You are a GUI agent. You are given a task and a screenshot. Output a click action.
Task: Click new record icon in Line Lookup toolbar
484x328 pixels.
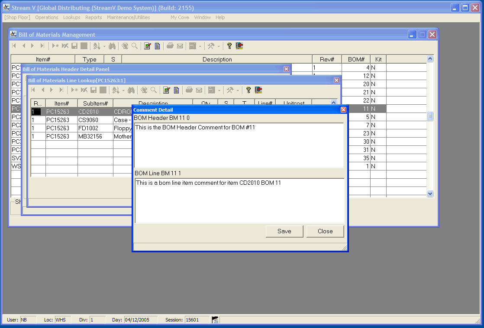point(74,90)
